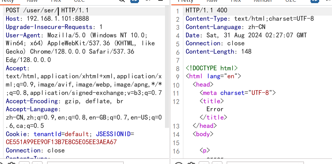Click the opening <head> tag
This screenshot has width=332, height=164.
(x=203, y=85)
